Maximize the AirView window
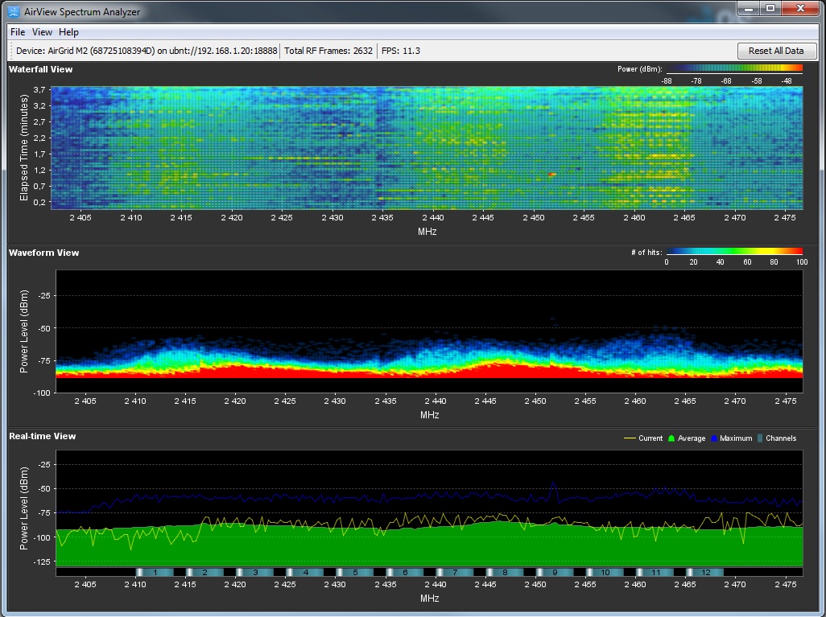Image resolution: width=826 pixels, height=617 pixels. [x=770, y=8]
